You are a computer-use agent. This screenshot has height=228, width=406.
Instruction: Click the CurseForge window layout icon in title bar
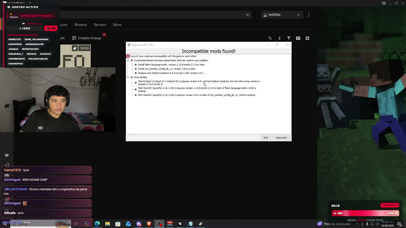click(384, 3)
